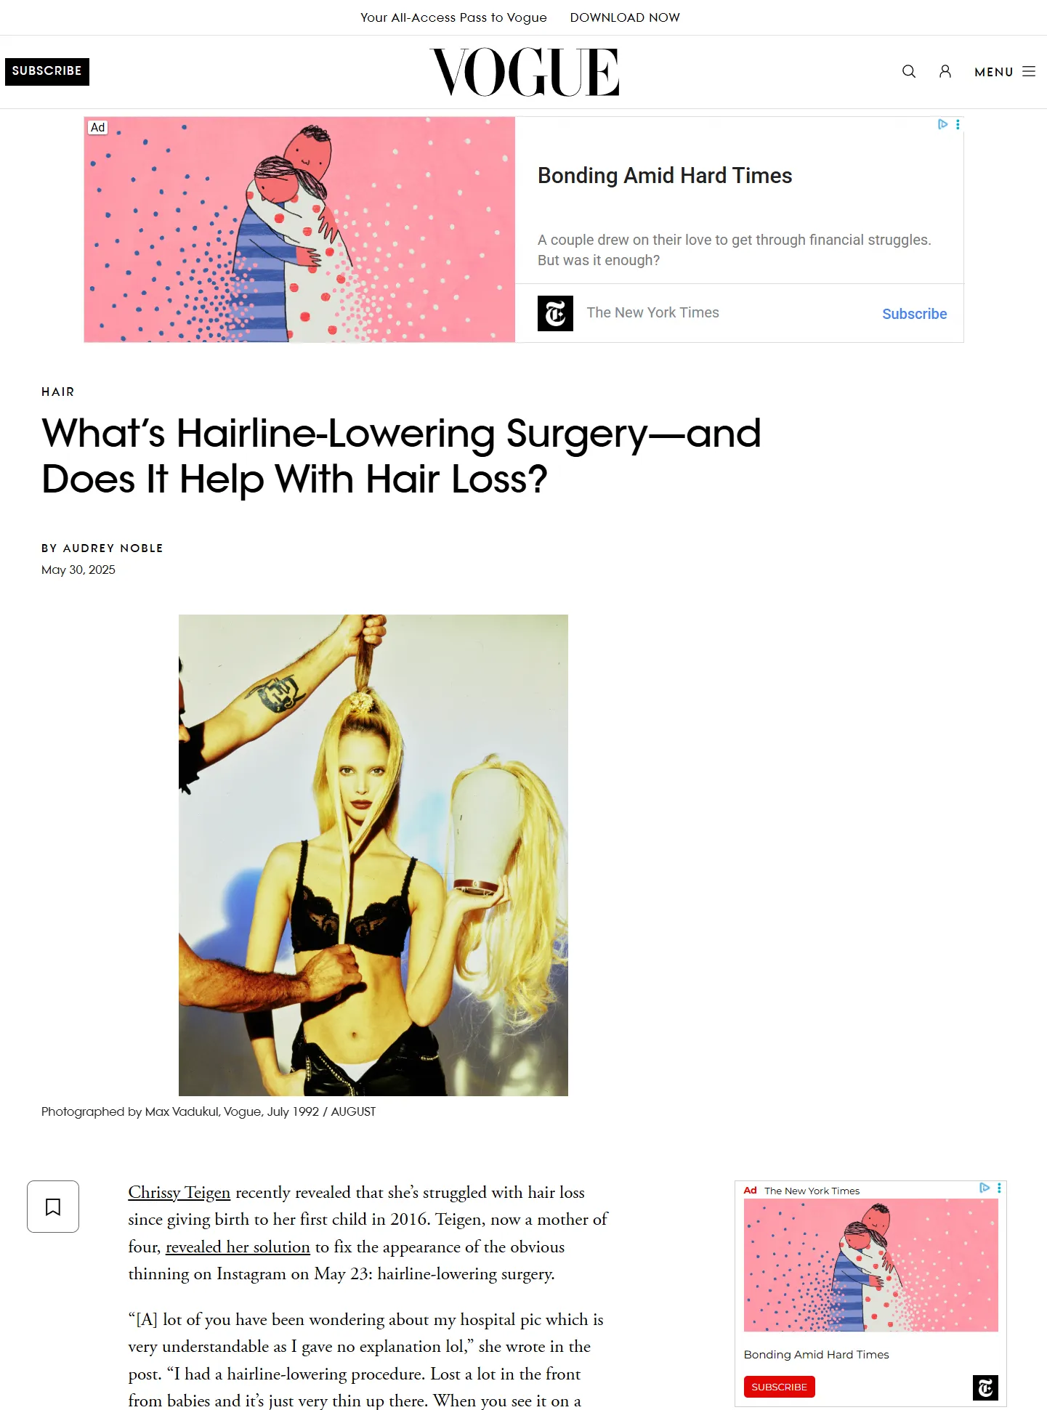1047x1410 pixels.
Task: Click the AdChoices triangle icon on banner ad
Action: (x=942, y=124)
